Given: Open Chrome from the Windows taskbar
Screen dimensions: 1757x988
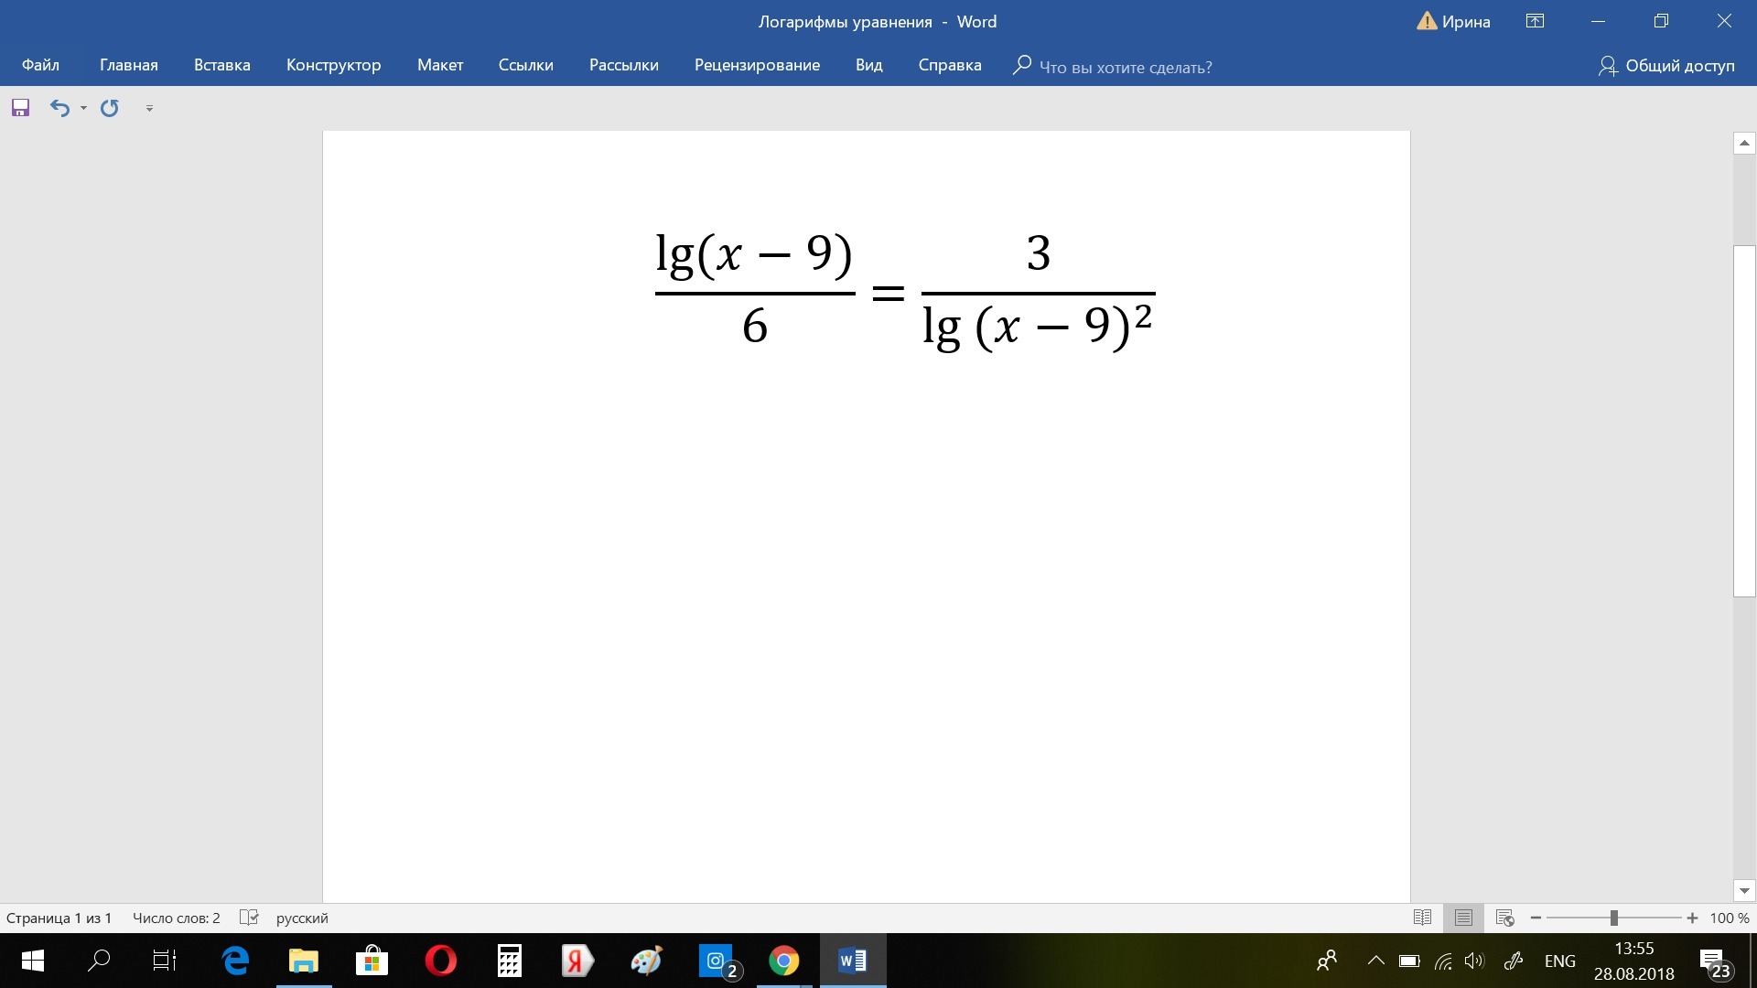Looking at the screenshot, I should pyautogui.click(x=783, y=961).
